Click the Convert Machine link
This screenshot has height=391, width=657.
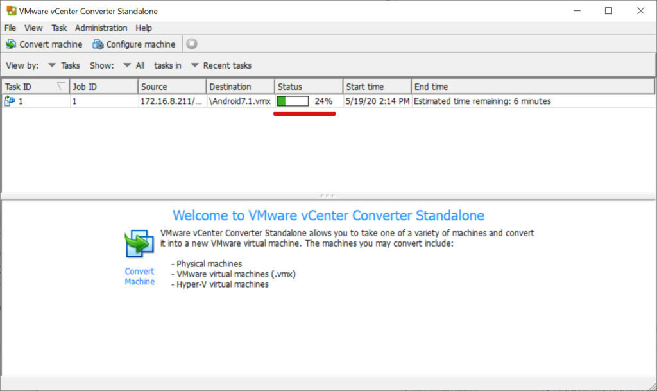[139, 277]
